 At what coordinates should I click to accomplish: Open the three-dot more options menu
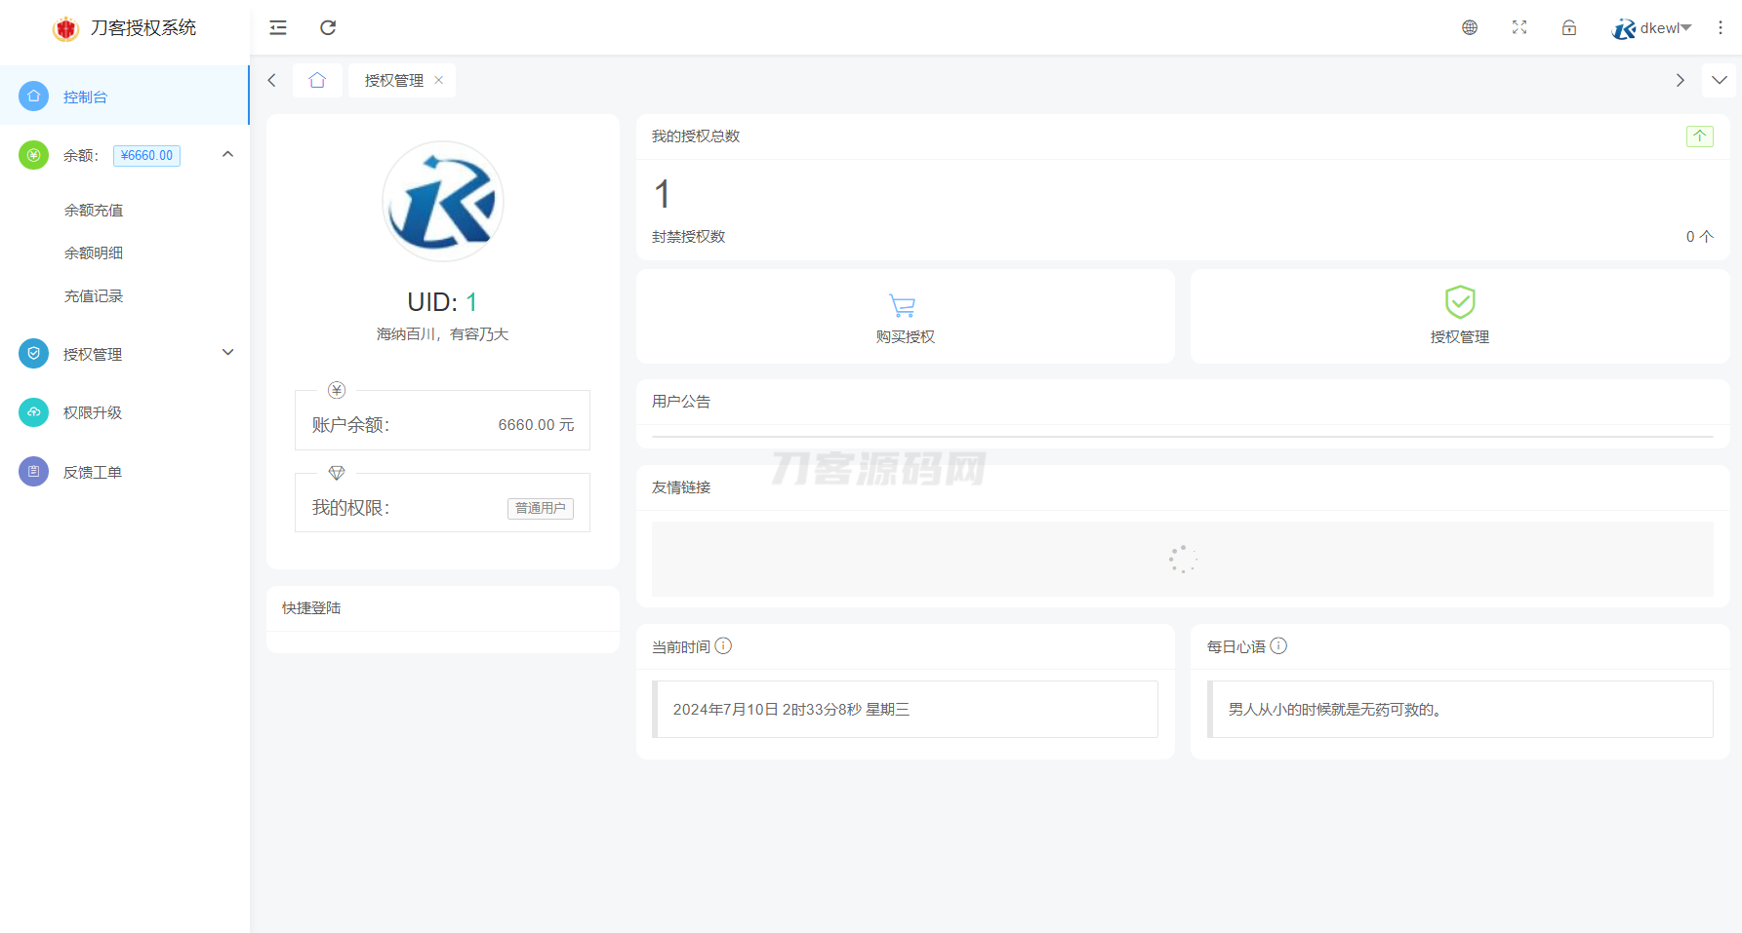(x=1721, y=27)
